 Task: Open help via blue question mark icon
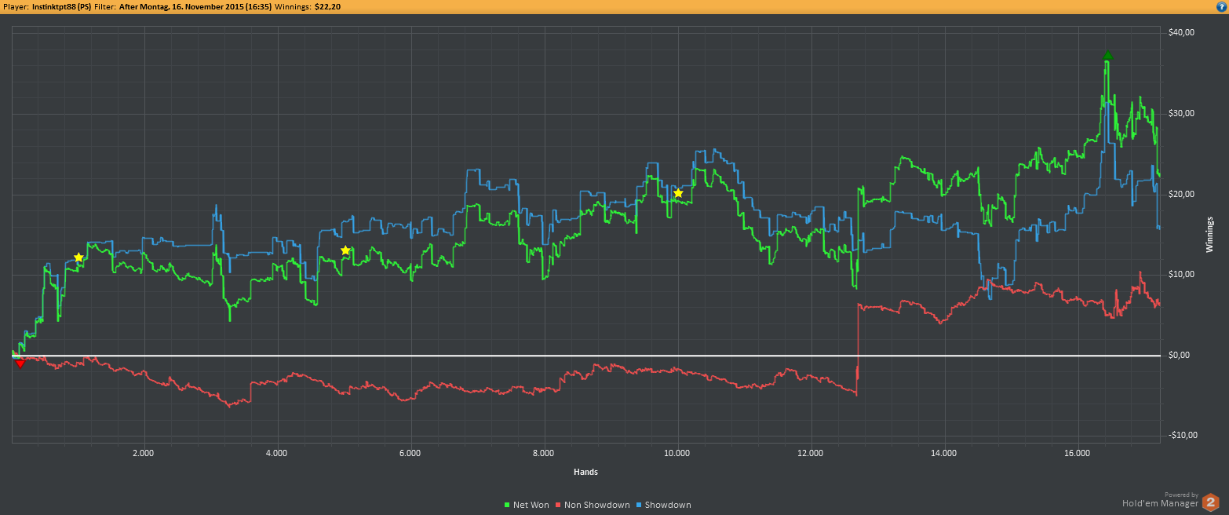1221,5
